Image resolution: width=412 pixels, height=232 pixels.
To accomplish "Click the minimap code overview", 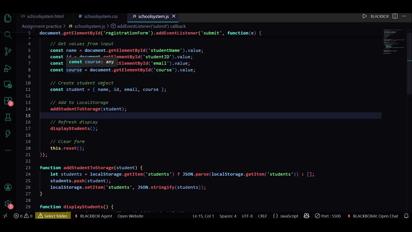I will coord(394,42).
